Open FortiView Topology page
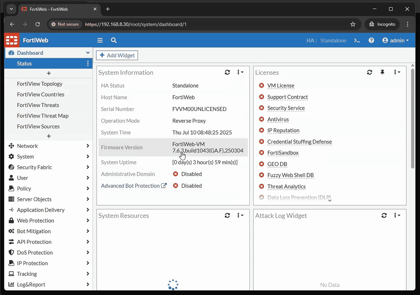This screenshot has height=295, width=420. click(40, 84)
